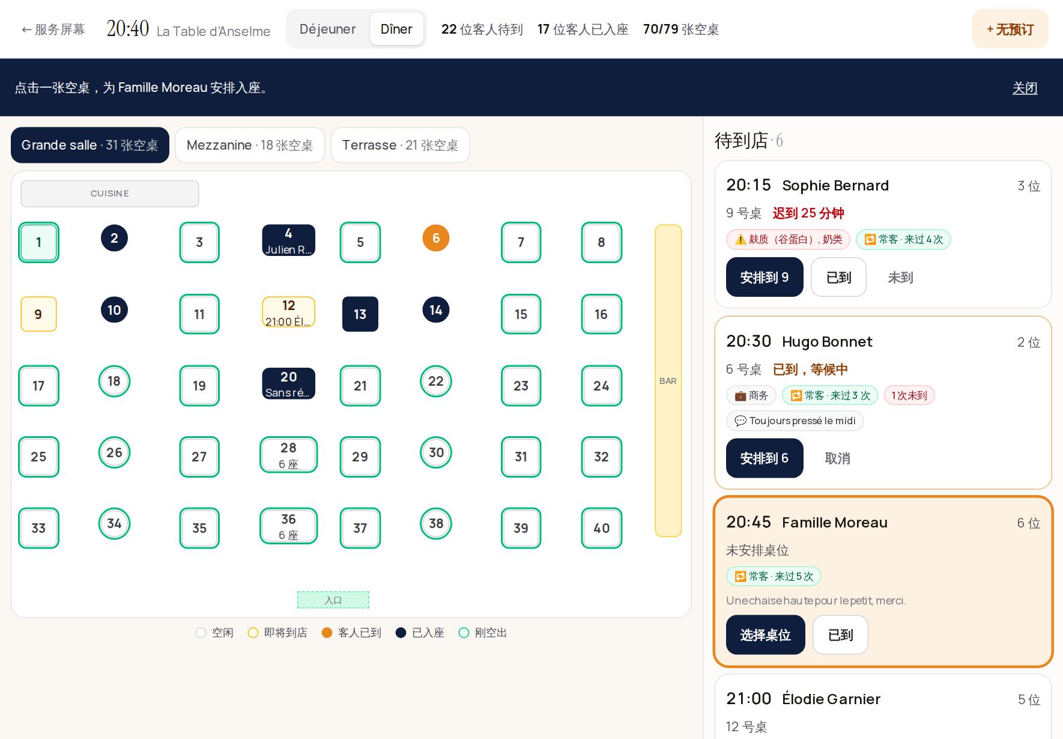Open the Terrasse tab
The width and height of the screenshot is (1063, 739).
click(x=400, y=145)
